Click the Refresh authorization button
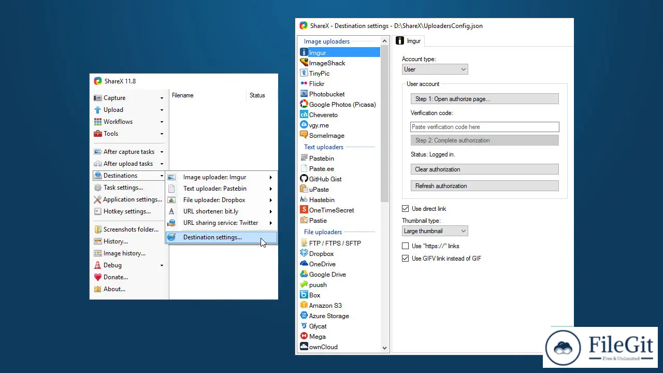The width and height of the screenshot is (663, 373). (x=484, y=186)
